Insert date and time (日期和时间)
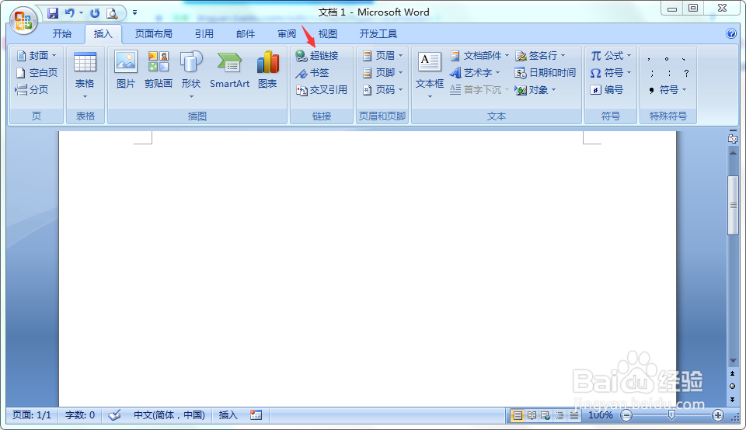 click(x=546, y=73)
